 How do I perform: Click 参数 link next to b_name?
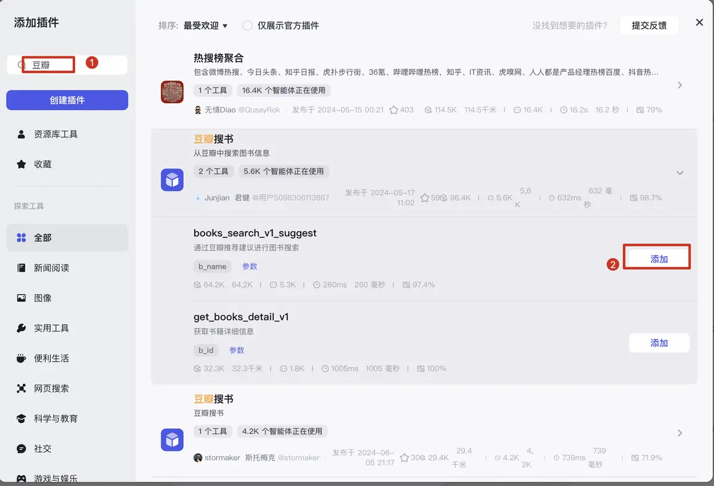250,266
